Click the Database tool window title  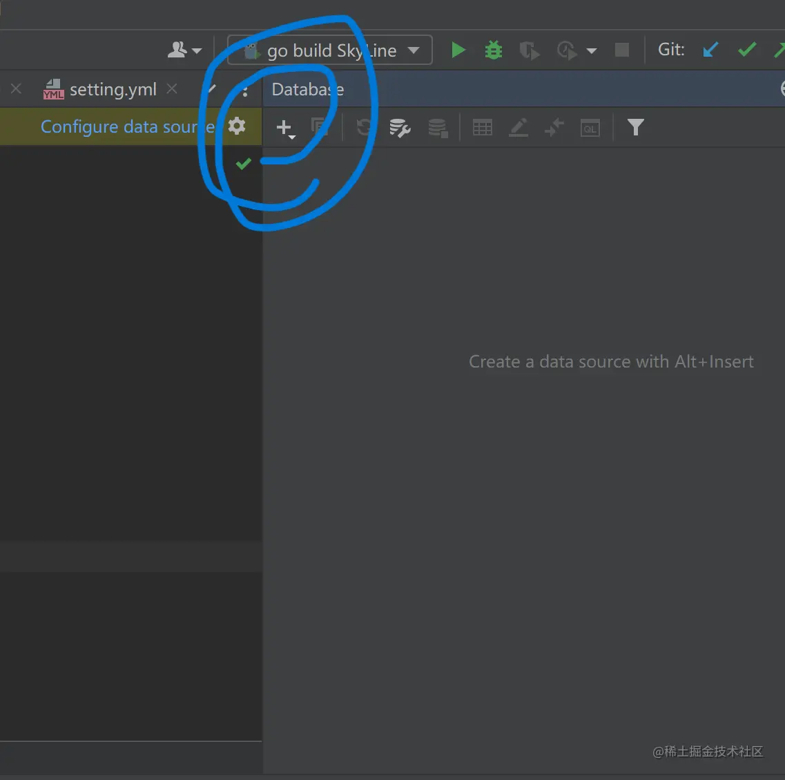307,89
